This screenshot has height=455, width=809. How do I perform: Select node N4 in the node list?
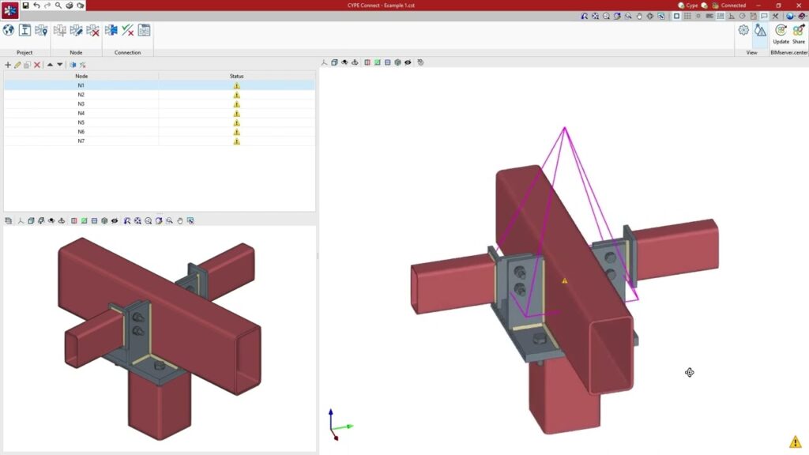click(x=81, y=114)
